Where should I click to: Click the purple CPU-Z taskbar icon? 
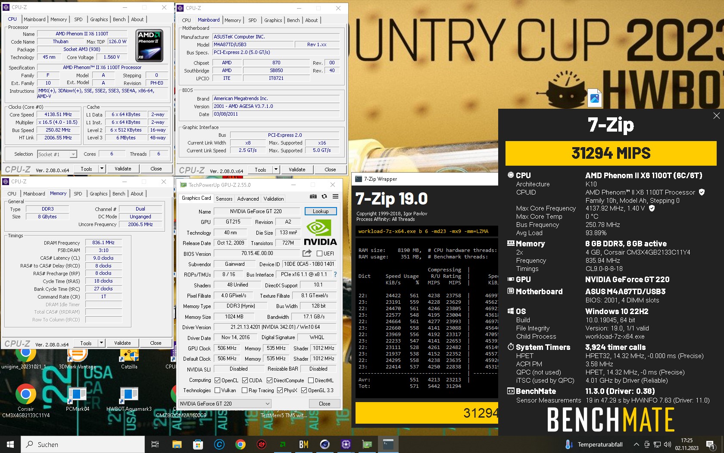click(346, 444)
